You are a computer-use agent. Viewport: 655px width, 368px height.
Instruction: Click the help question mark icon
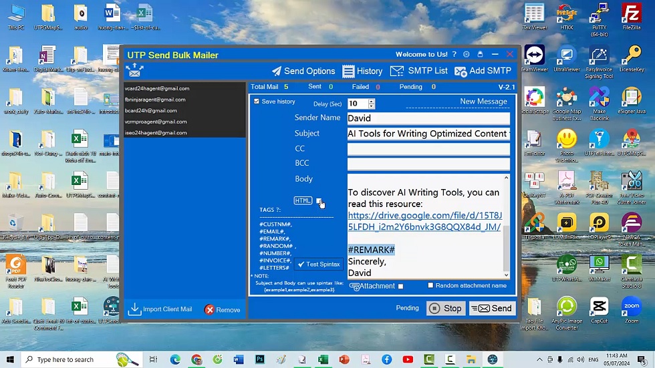[x=454, y=55]
